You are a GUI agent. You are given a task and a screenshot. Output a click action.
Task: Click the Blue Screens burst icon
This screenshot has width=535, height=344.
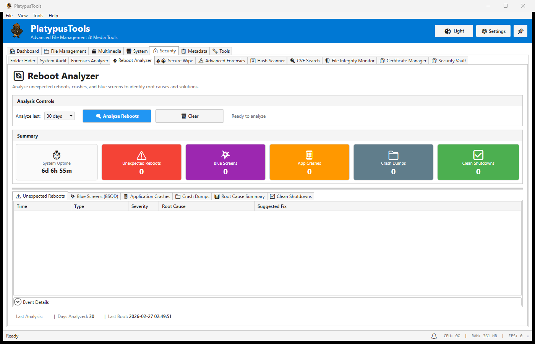pyautogui.click(x=225, y=154)
